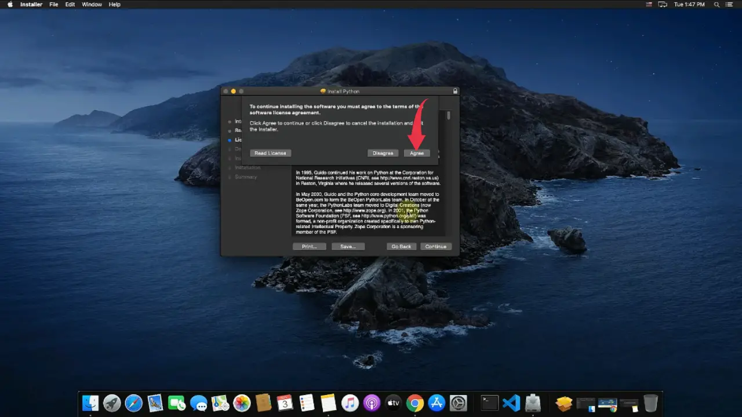742x417 pixels.
Task: Open Finder from the Dock
Action: [x=91, y=403]
